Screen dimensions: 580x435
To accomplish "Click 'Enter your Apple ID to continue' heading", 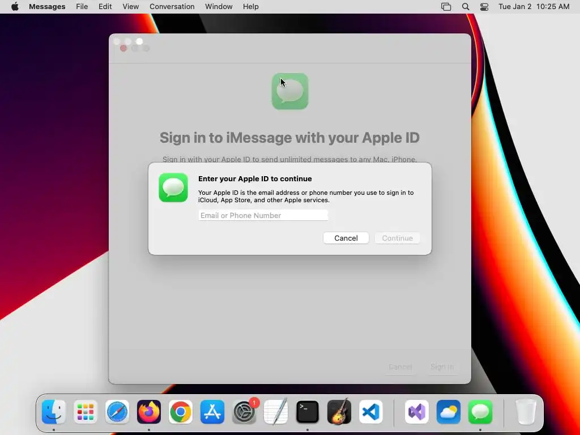I will pyautogui.click(x=255, y=178).
